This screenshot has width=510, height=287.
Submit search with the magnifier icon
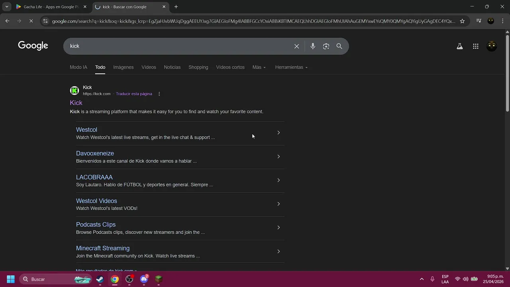(339, 46)
